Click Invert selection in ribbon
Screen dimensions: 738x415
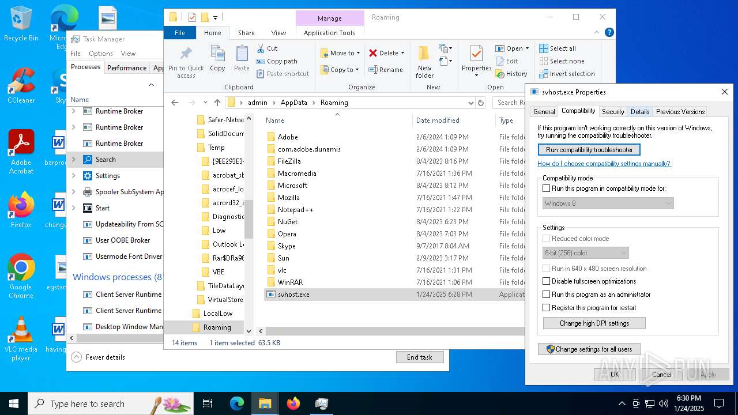click(x=567, y=74)
